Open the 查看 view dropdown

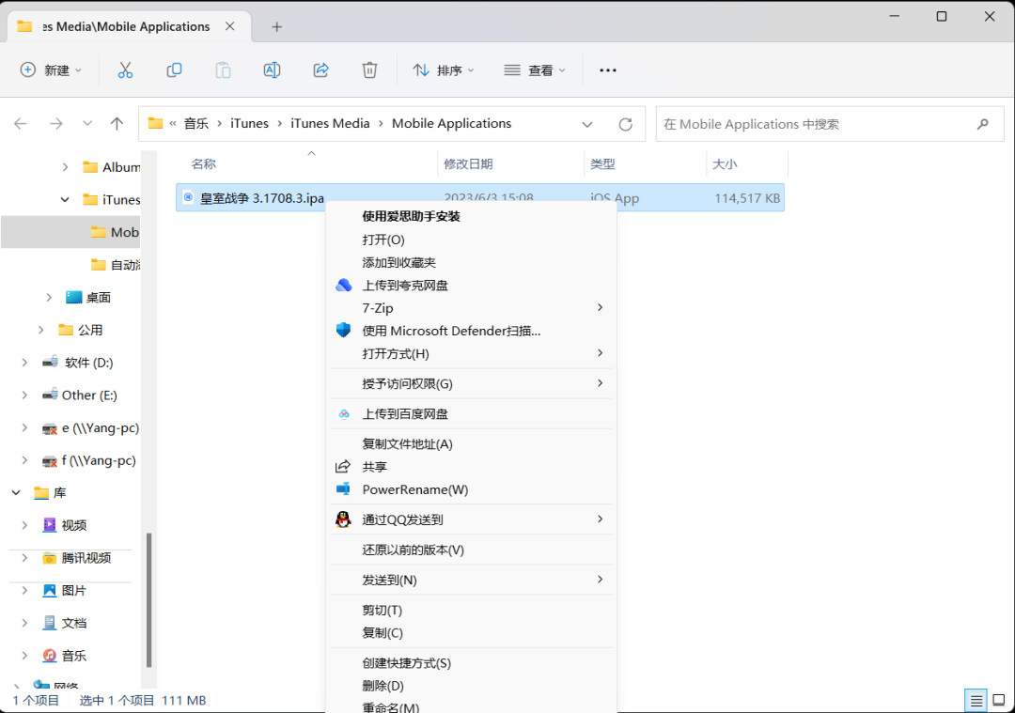click(535, 70)
